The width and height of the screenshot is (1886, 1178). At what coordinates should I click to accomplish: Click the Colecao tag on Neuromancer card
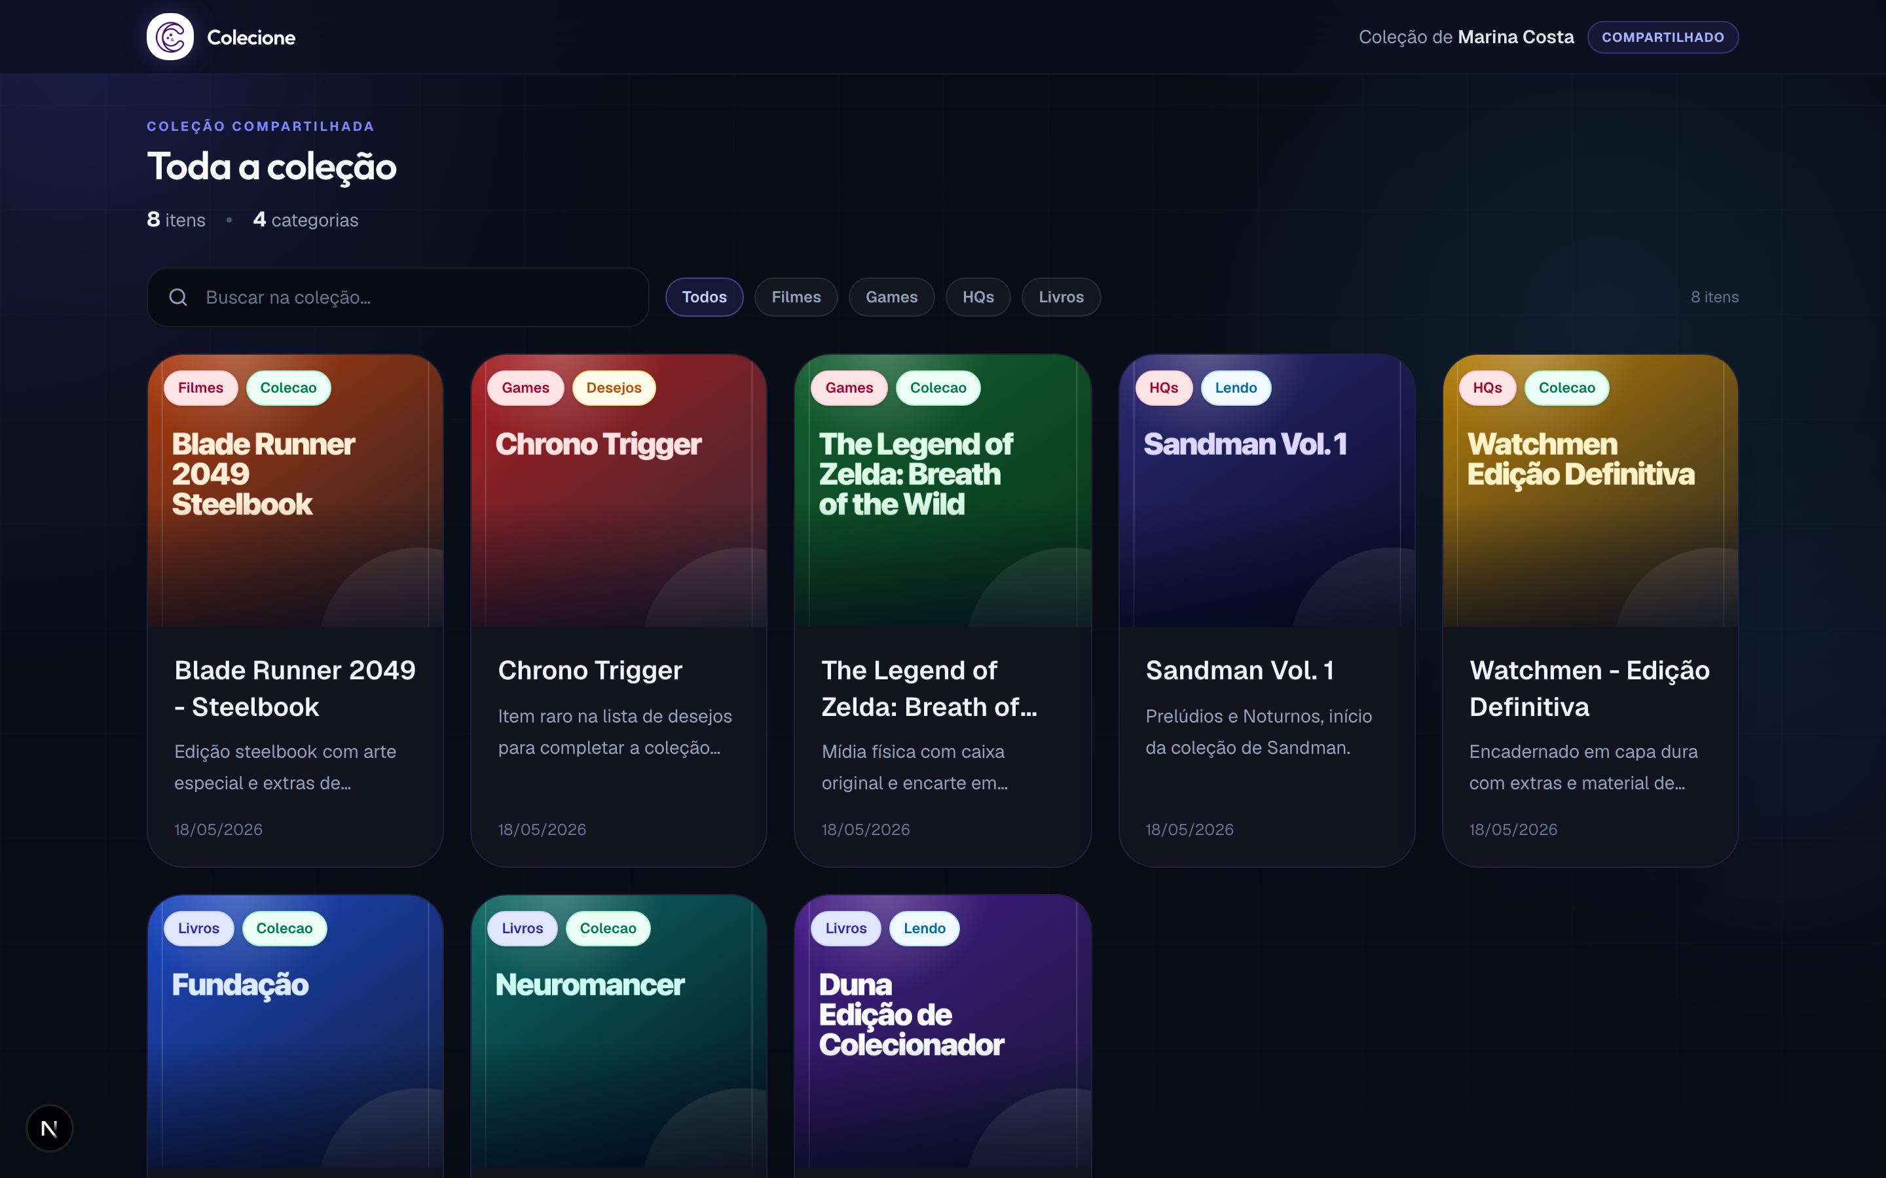608,929
